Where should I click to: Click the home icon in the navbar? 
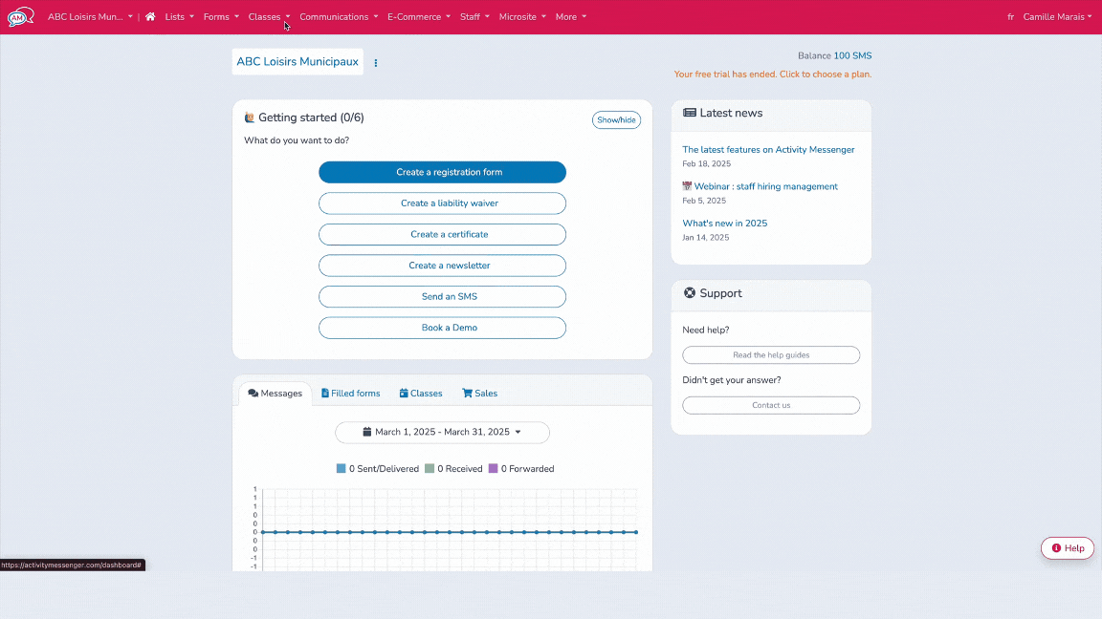pyautogui.click(x=149, y=16)
